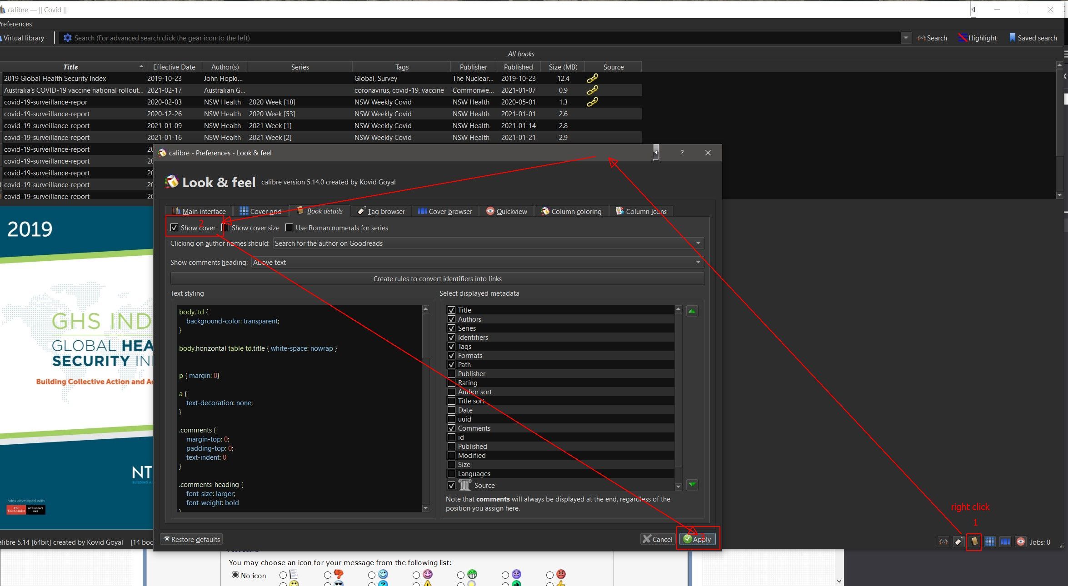
Task: Open the search history dropdown arrow
Action: pyautogui.click(x=905, y=38)
